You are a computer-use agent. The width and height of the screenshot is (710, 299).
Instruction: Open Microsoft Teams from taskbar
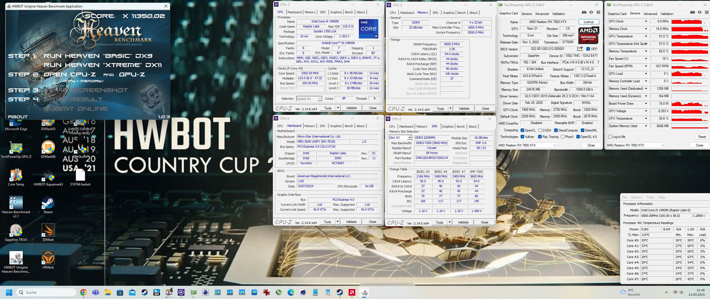tap(95, 292)
